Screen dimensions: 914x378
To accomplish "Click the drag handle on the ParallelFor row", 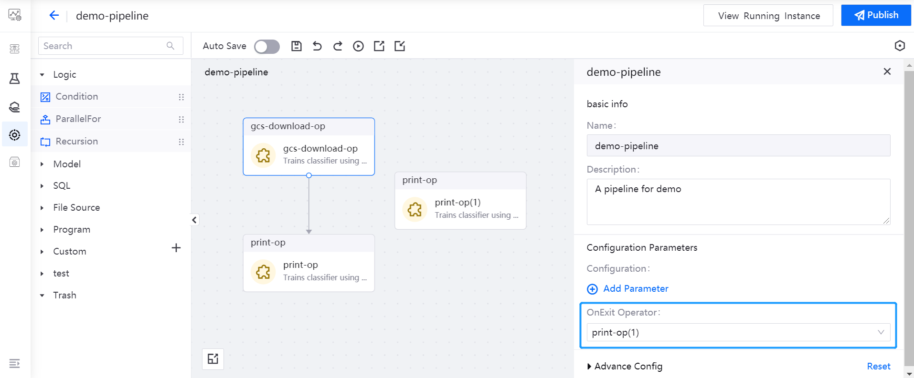I will [181, 120].
